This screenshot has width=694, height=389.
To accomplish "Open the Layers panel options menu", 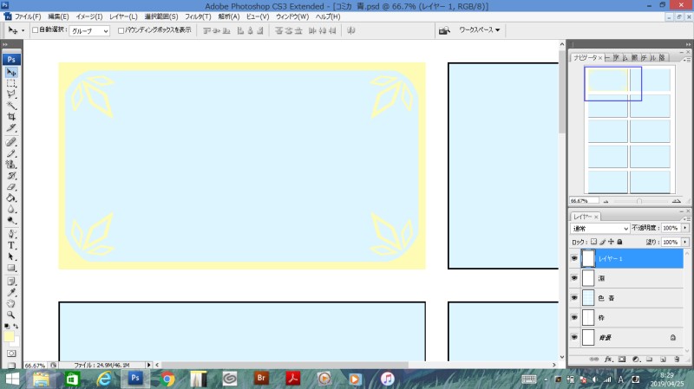I will click(x=687, y=218).
